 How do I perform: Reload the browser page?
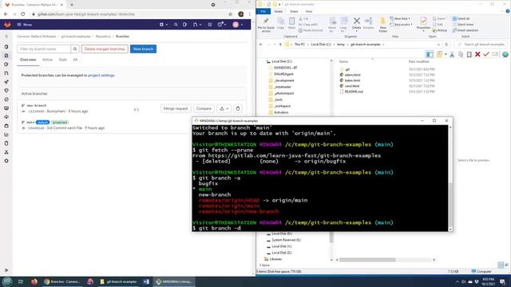[x=23, y=14]
